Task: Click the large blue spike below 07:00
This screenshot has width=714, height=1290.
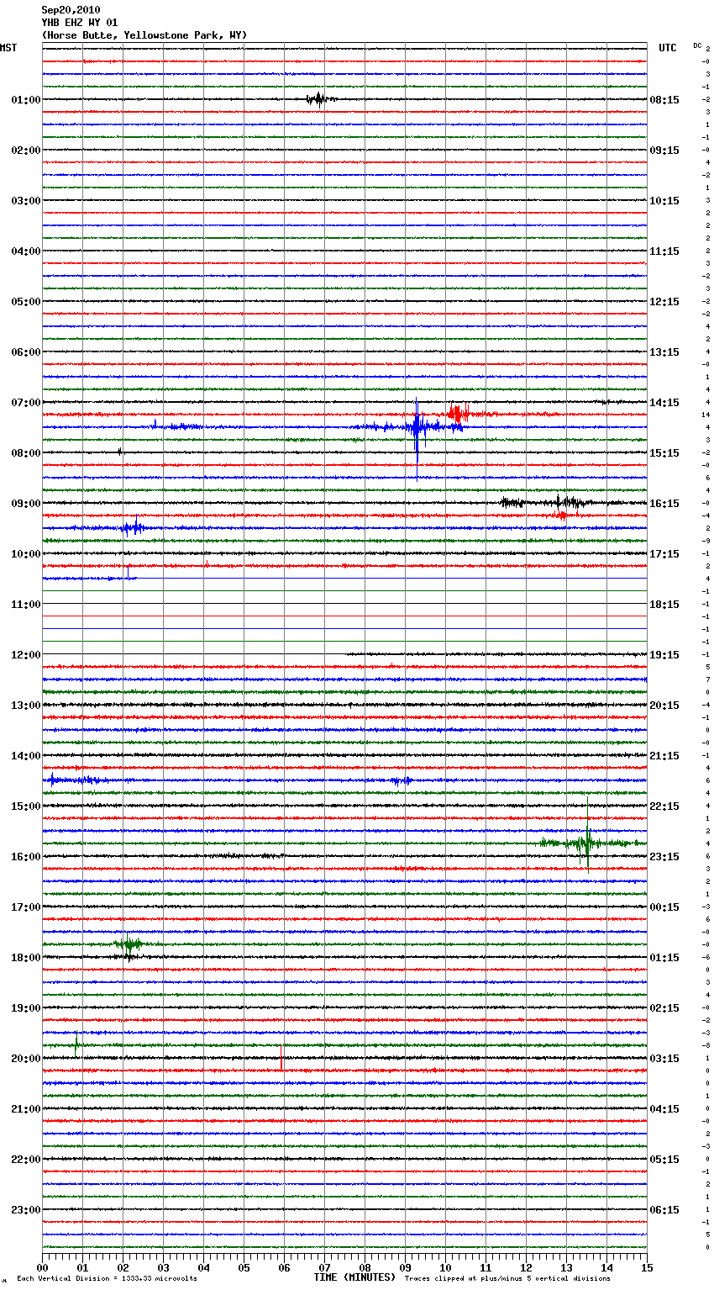Action: [417, 437]
